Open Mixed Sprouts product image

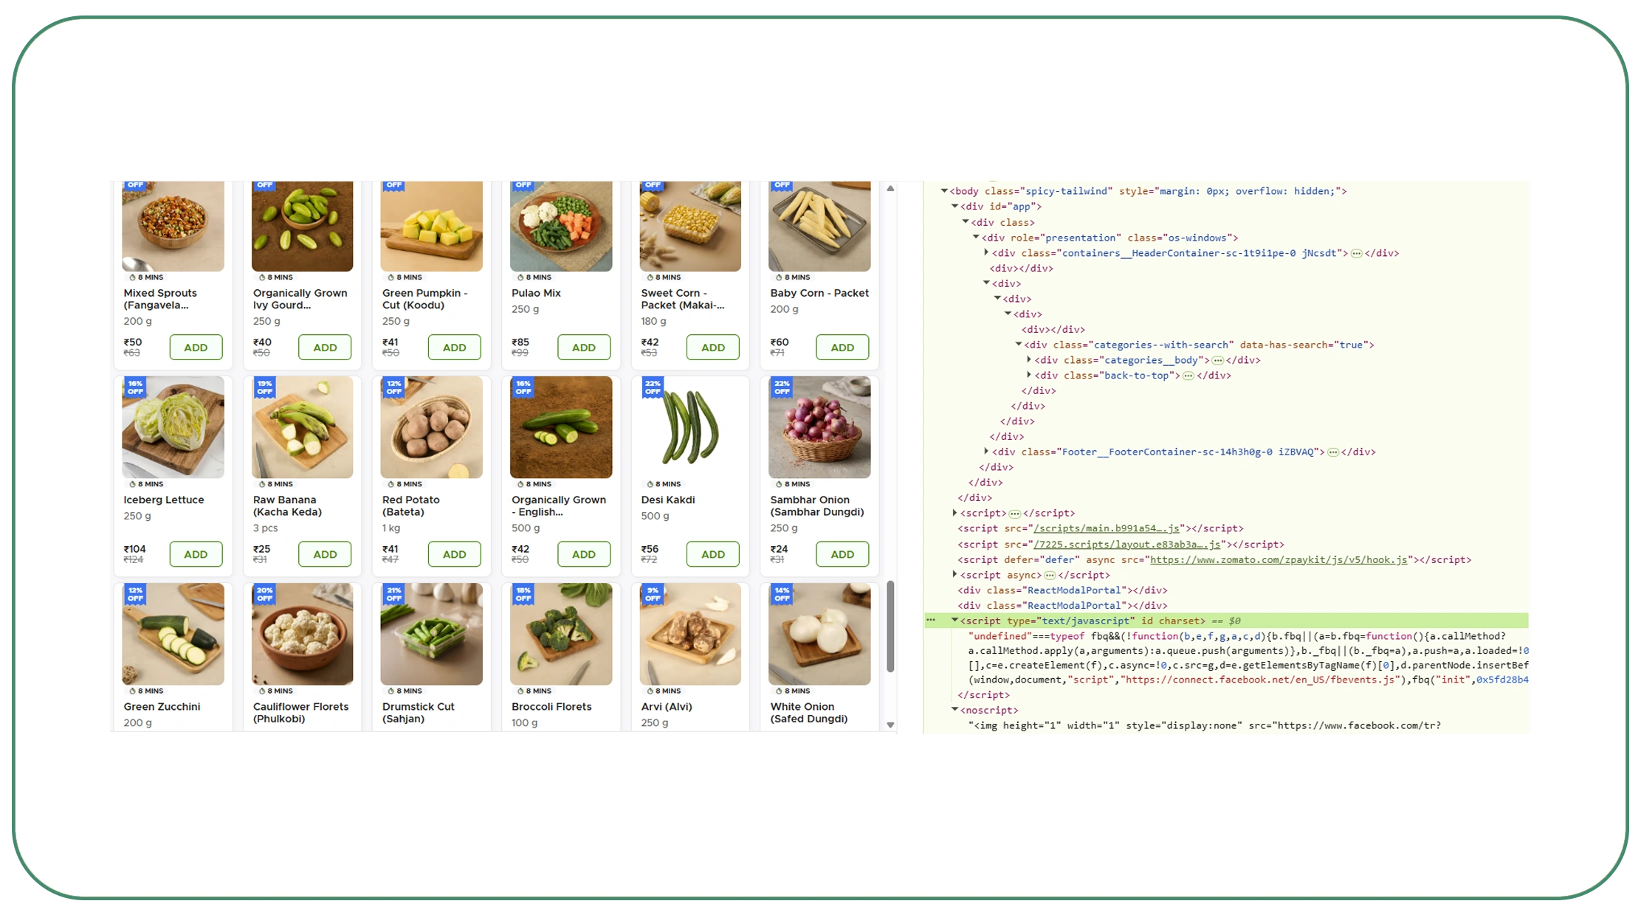(x=173, y=227)
